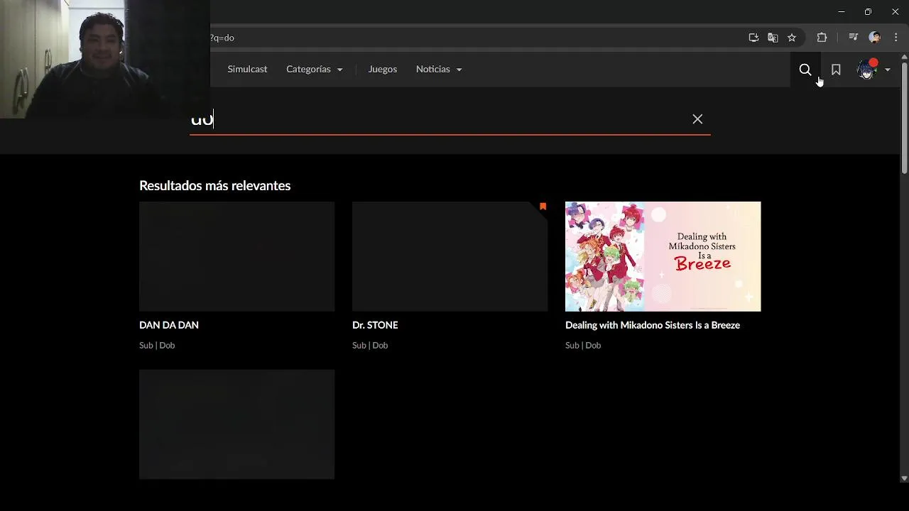The width and height of the screenshot is (909, 511).
Task: Click Sub | Dob under Mikadono Sisters
Action: click(583, 346)
